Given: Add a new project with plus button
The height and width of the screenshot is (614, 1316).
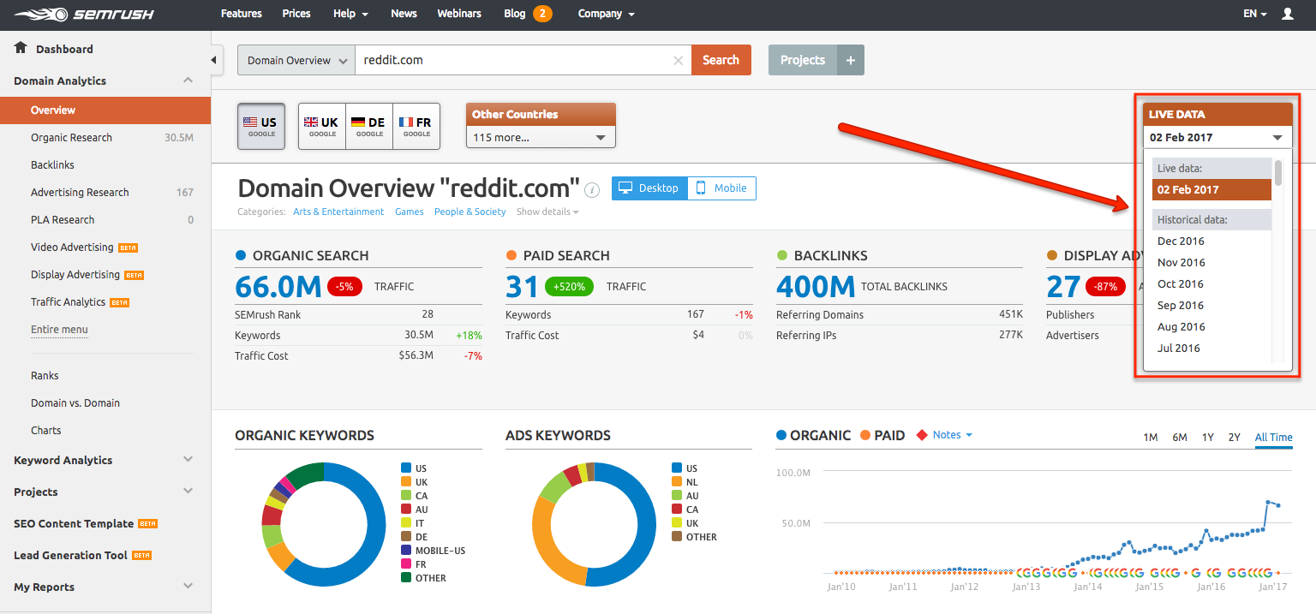Looking at the screenshot, I should click(x=850, y=60).
